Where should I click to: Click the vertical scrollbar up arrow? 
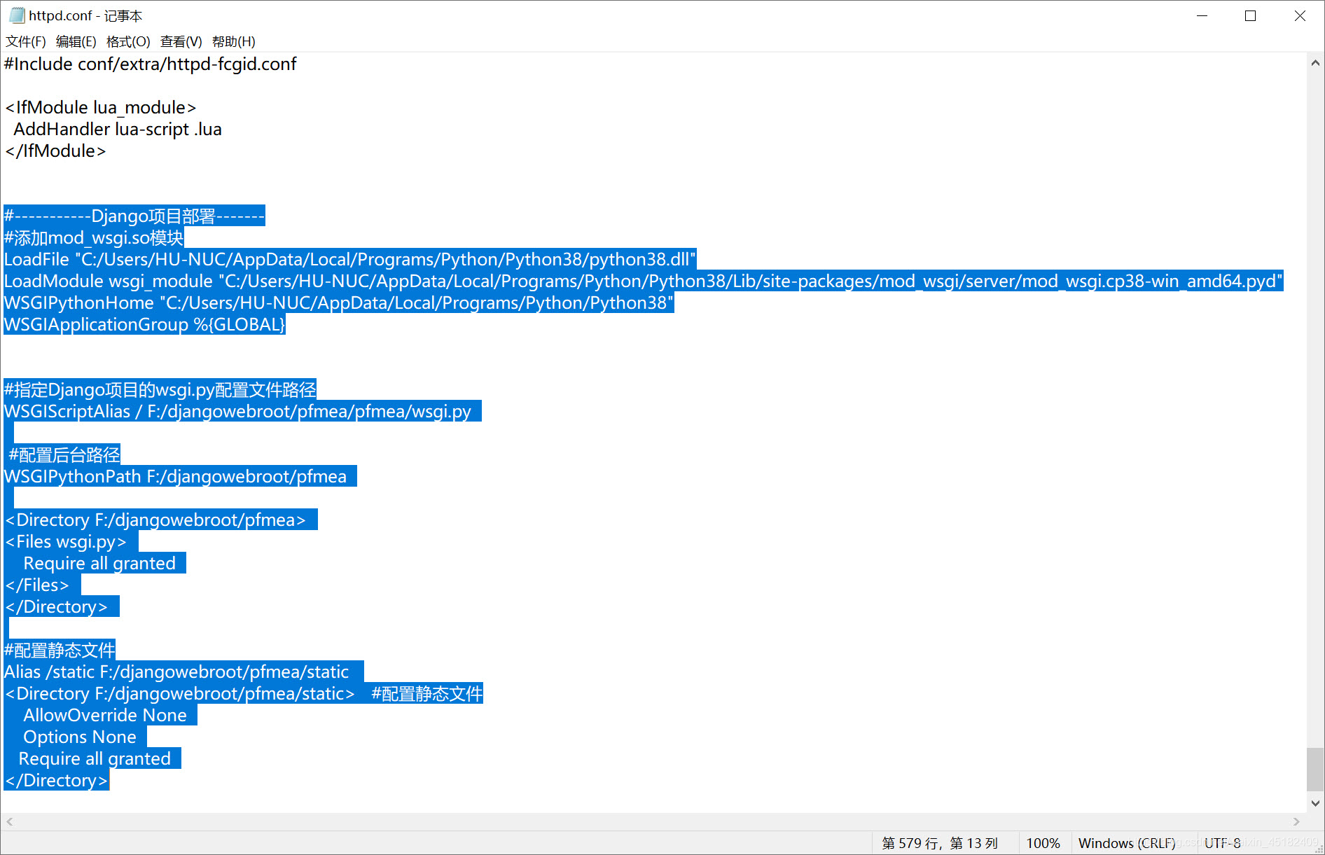(1315, 63)
